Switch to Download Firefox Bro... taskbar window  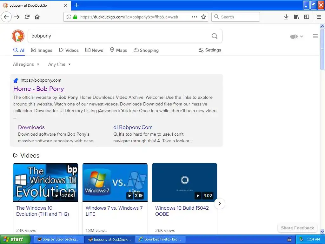160,239
